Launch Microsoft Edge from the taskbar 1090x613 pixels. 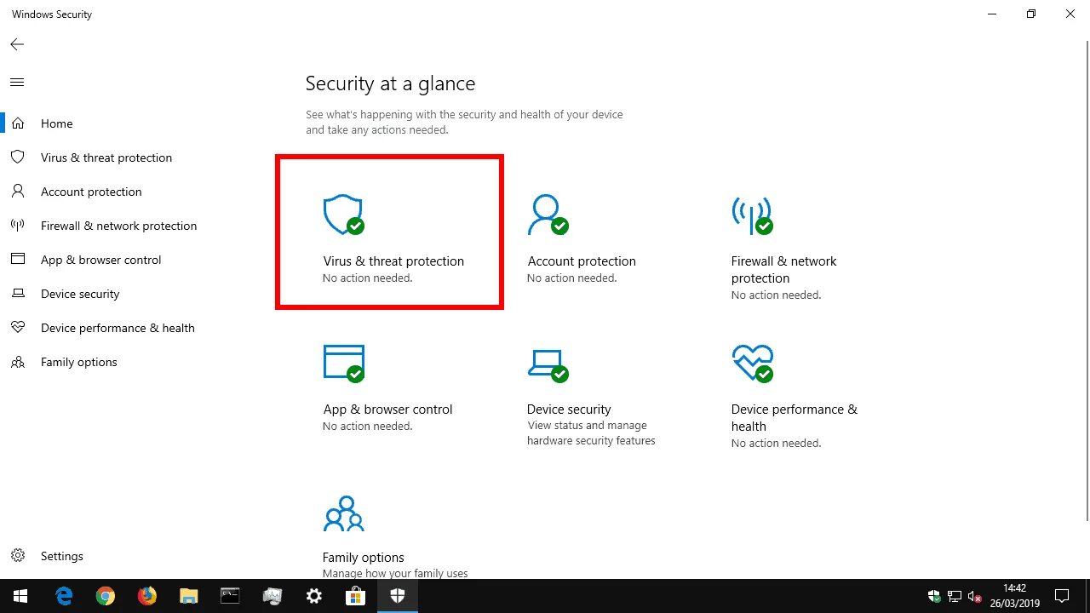[64, 596]
